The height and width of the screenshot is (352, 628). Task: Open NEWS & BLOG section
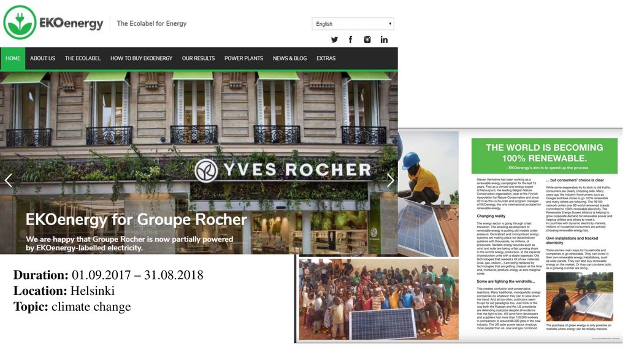coord(289,58)
